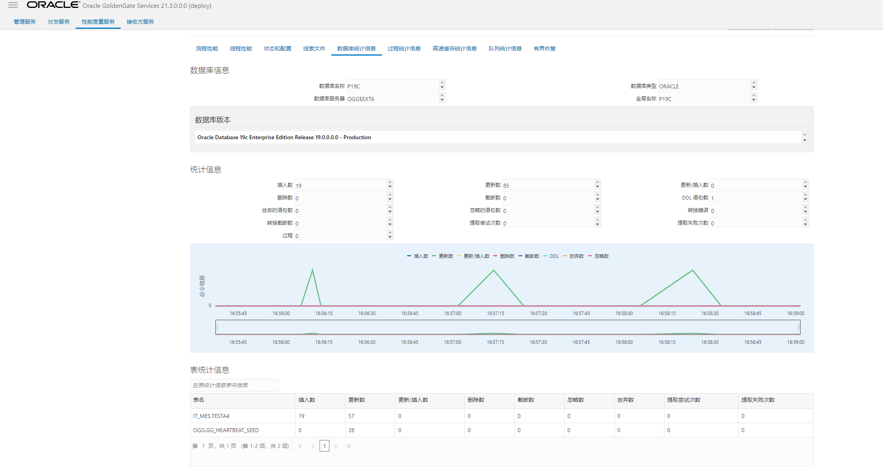The image size is (883, 470).
Task: Go to the last page in pagination
Action: pyautogui.click(x=349, y=446)
